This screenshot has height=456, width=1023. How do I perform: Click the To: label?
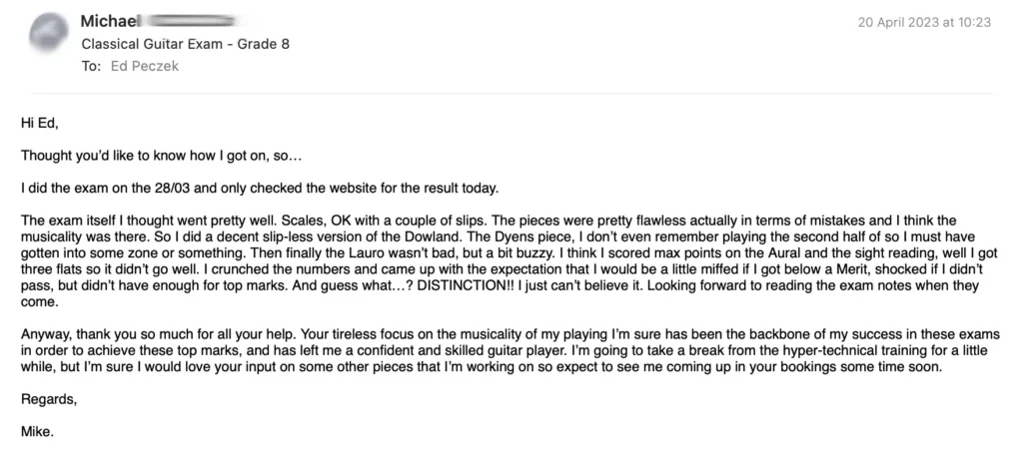tap(91, 67)
